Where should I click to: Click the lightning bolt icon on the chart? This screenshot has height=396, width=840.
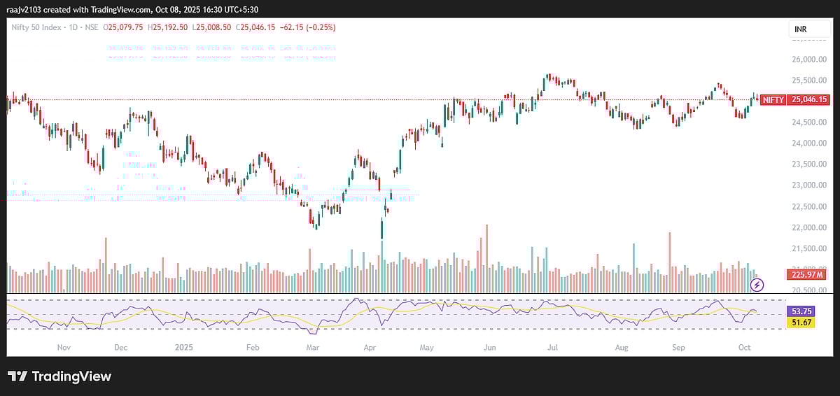coord(757,284)
